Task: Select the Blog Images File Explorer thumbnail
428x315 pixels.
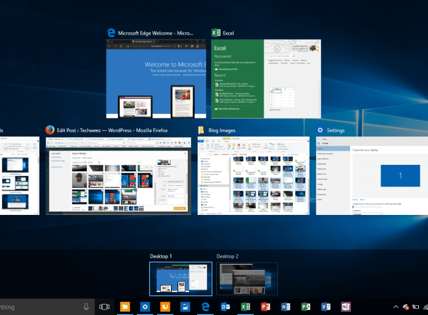Action: tap(254, 176)
